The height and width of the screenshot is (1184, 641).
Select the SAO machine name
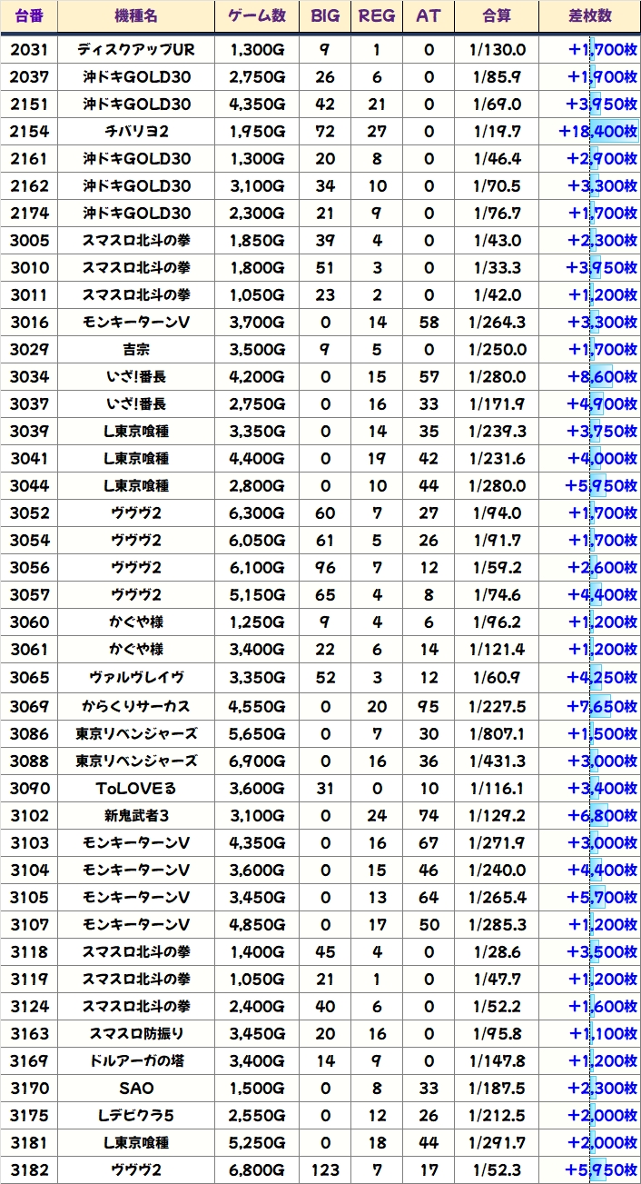click(x=136, y=1088)
